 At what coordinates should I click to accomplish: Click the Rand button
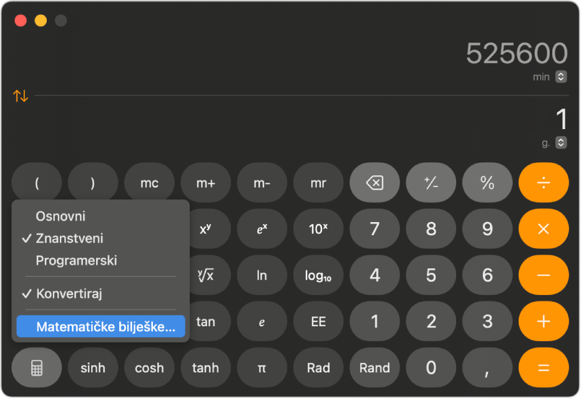[374, 368]
